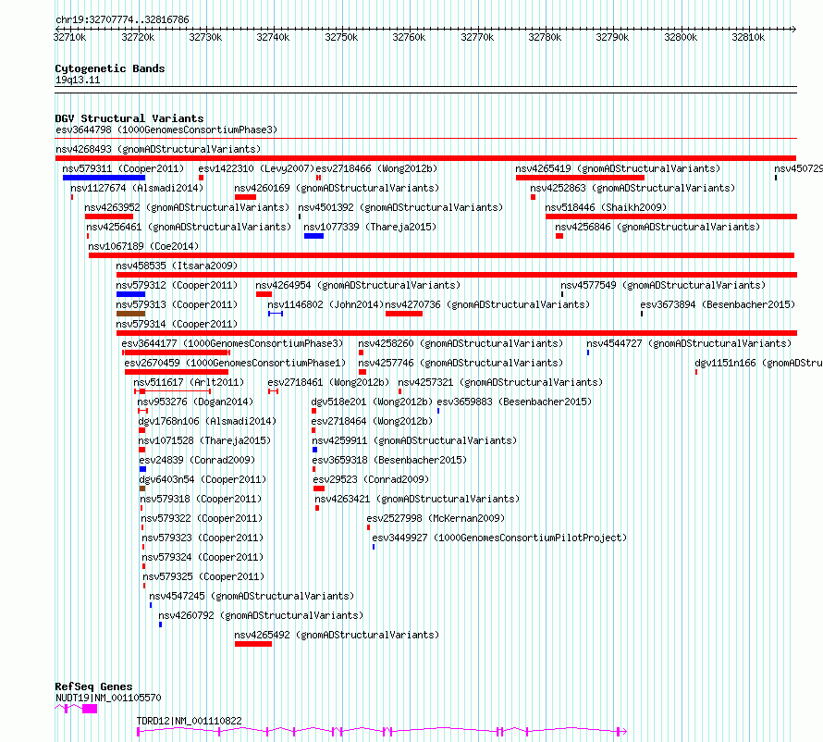Select the long red bar under nsv1067189
The width and height of the screenshot is (823, 742).
(441, 255)
